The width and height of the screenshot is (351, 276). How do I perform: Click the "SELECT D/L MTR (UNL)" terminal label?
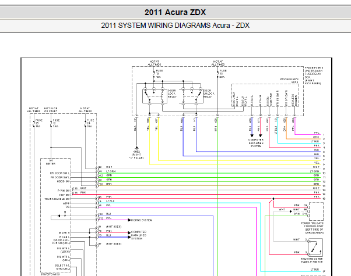[62, 267]
